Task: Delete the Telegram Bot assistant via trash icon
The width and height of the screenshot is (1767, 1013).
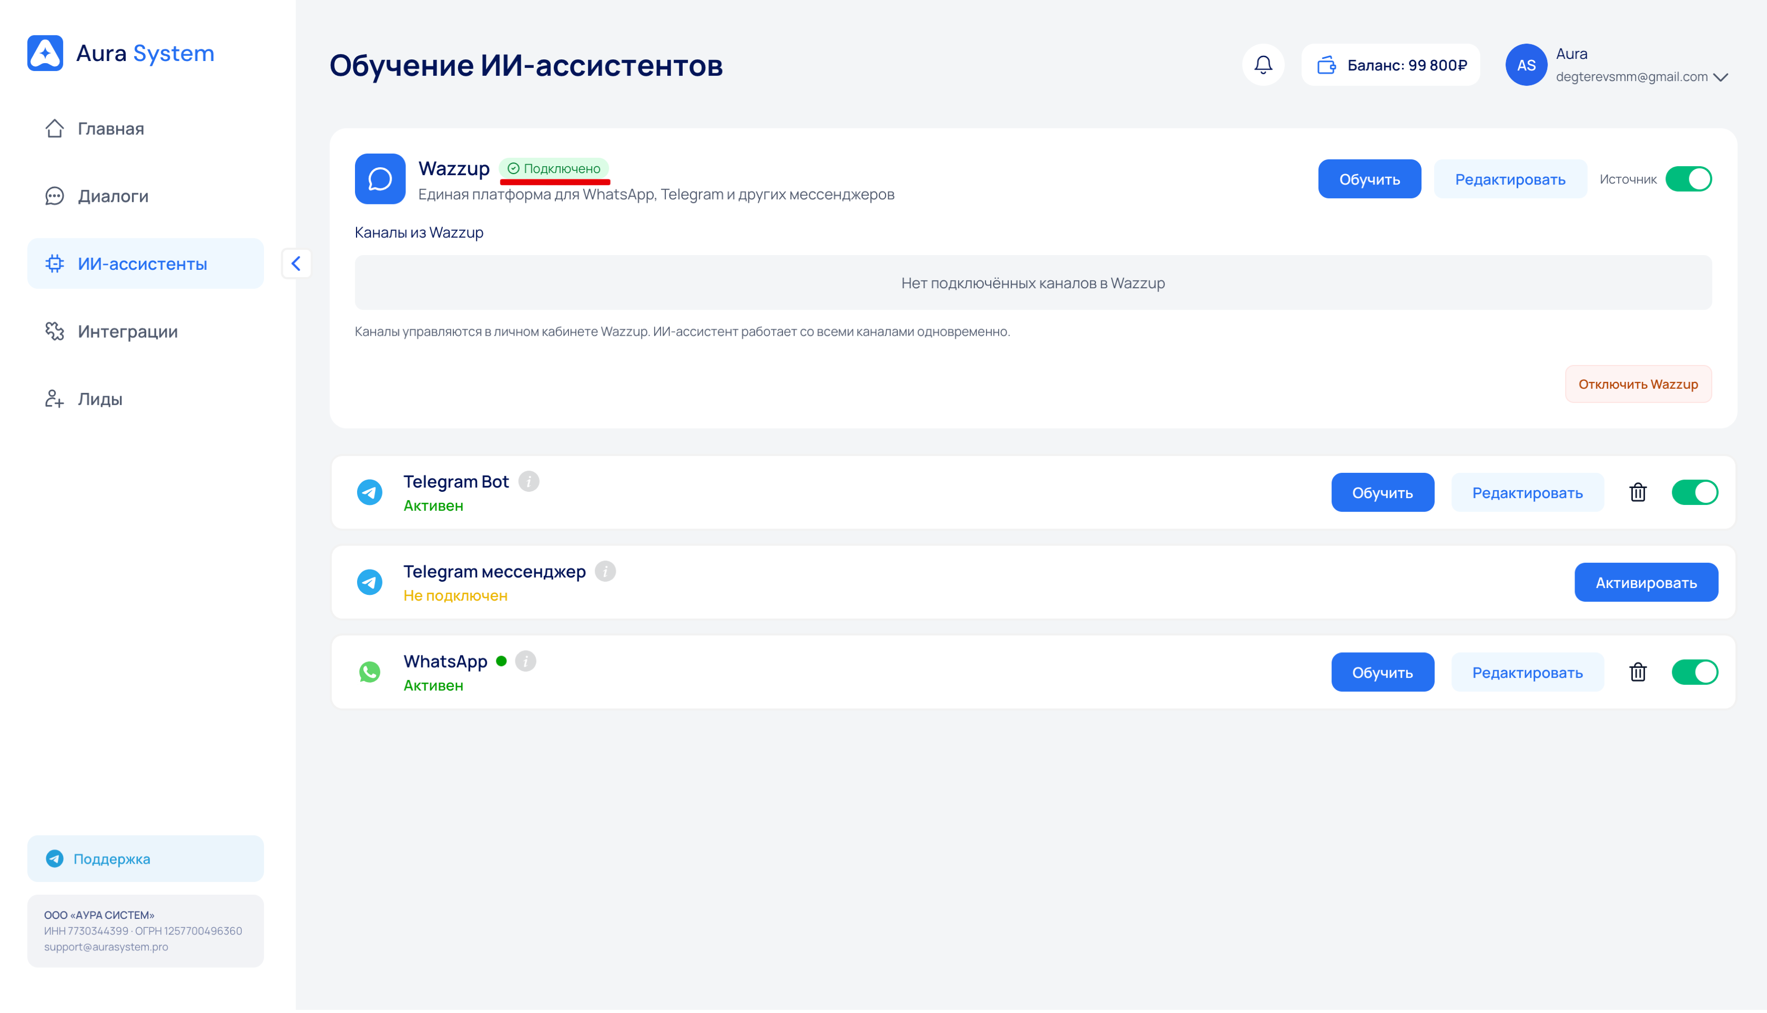Action: [1638, 493]
